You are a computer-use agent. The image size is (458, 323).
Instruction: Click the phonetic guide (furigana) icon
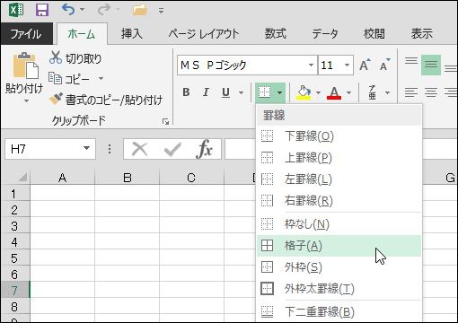tap(372, 92)
